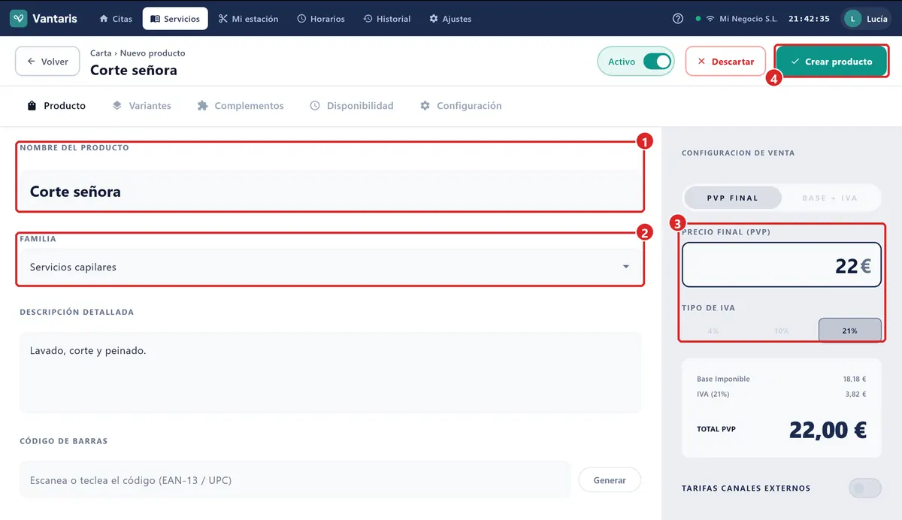The height and width of the screenshot is (520, 902).
Task: Click the Vantaris logo icon
Action: pyautogui.click(x=19, y=19)
